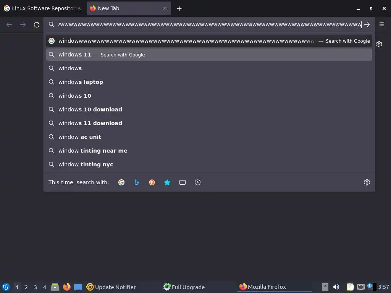Search open tabs using the tabs icon
Viewport: 391px width, 293px height.
click(183, 182)
